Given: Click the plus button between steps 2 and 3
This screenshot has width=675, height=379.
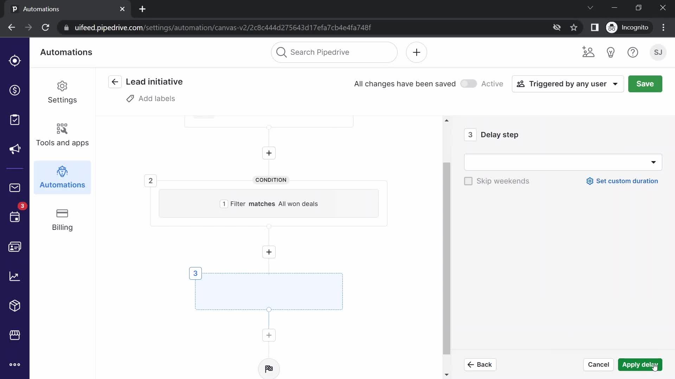Looking at the screenshot, I should (269, 252).
